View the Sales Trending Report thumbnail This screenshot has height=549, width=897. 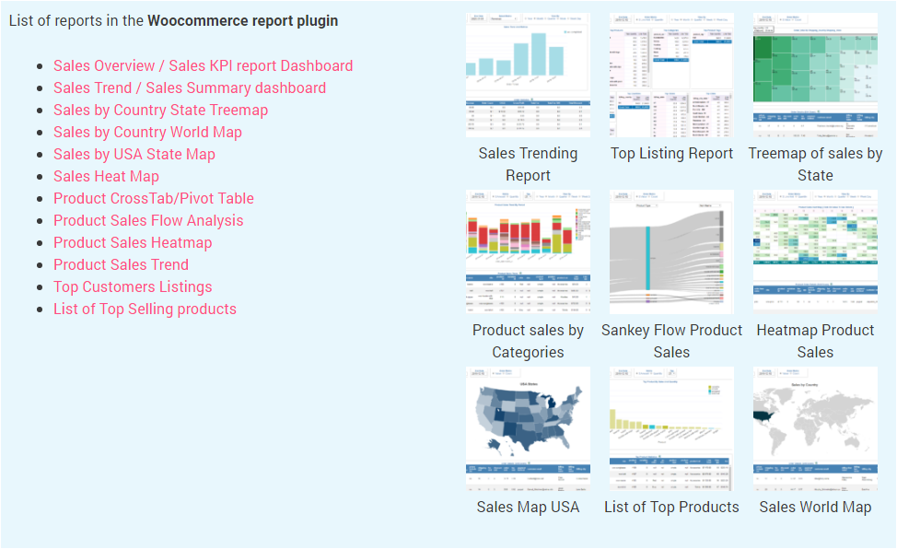pyautogui.click(x=528, y=75)
